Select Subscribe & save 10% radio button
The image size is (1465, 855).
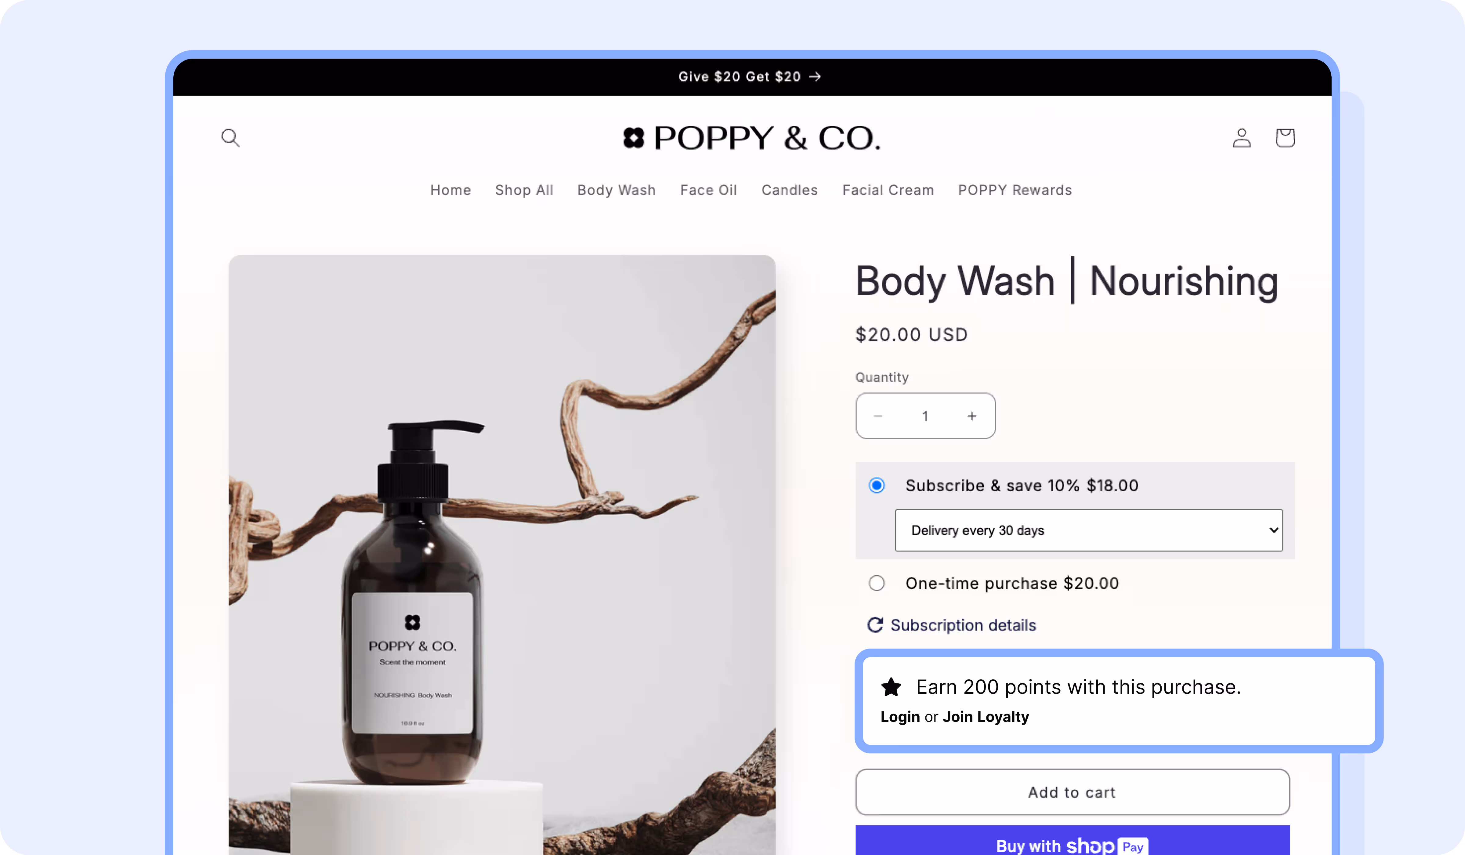877,485
